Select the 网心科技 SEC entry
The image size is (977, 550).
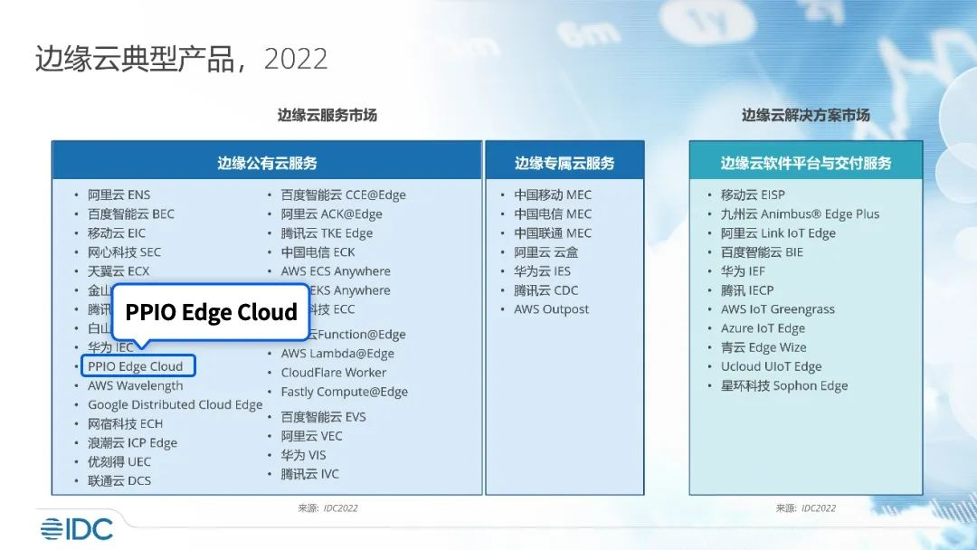coord(124,252)
